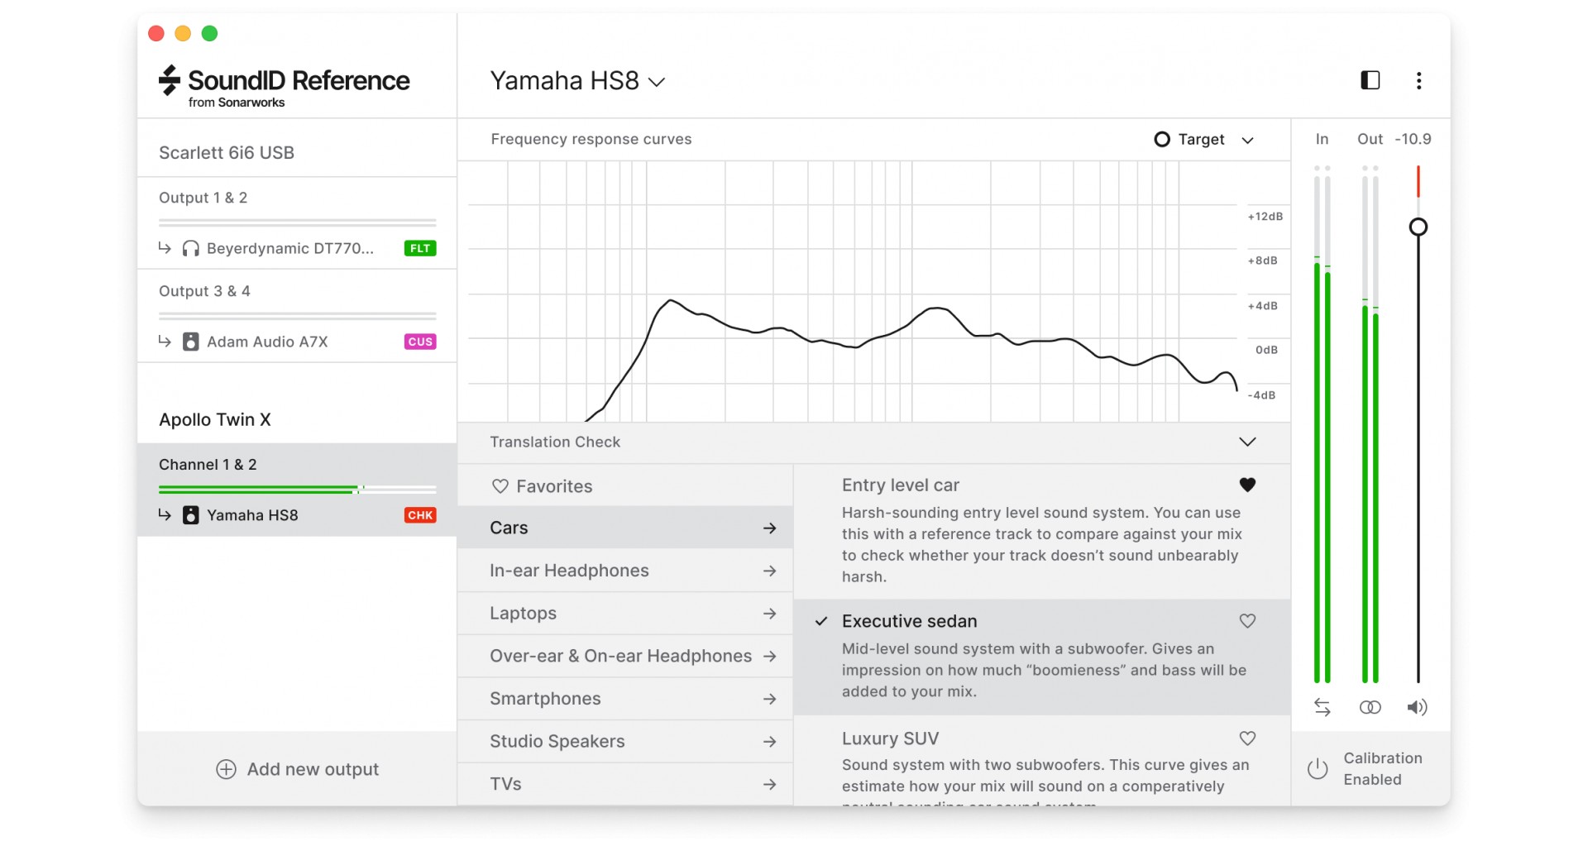
Task: Toggle the sidebar panel layout icon
Action: click(1370, 80)
